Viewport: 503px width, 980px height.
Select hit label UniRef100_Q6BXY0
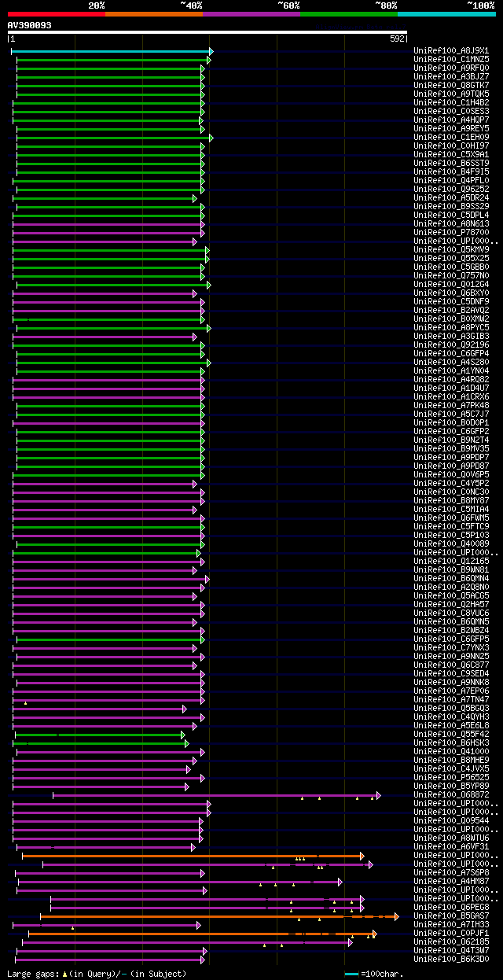(451, 293)
